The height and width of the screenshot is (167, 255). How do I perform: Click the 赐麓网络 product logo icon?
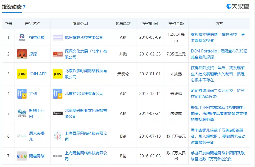tap(22, 156)
